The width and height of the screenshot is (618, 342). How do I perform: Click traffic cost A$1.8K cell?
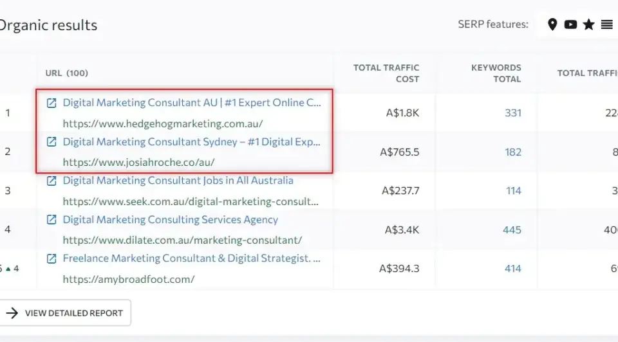click(402, 113)
